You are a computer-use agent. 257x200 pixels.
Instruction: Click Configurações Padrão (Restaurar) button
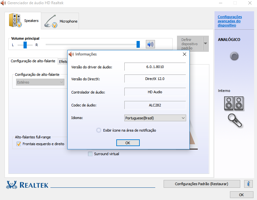coord(202,184)
